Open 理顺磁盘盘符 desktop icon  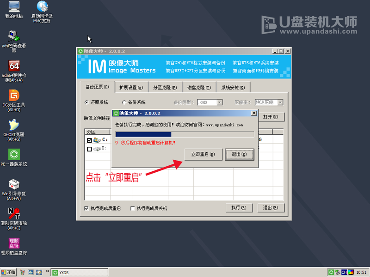[x=13, y=244]
